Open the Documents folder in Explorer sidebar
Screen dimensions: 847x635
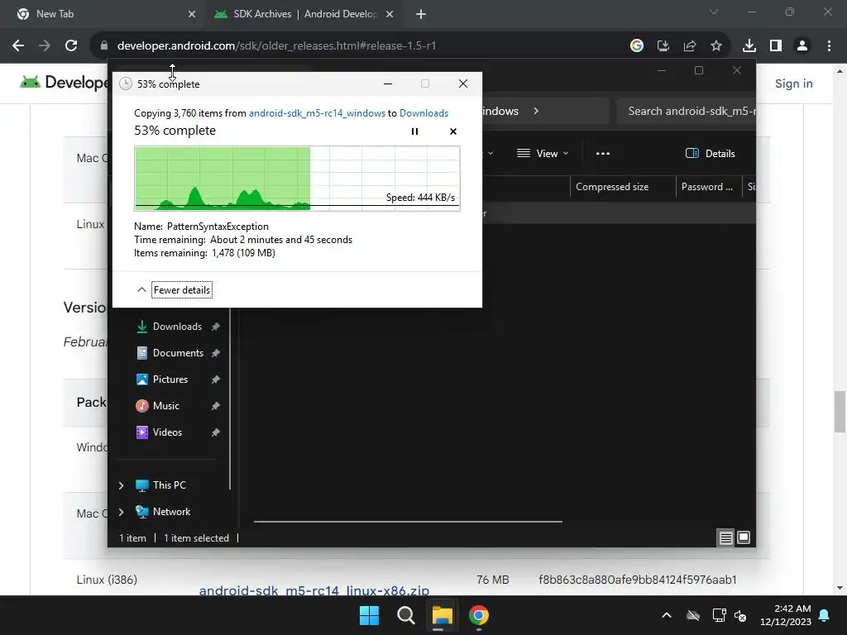(178, 352)
